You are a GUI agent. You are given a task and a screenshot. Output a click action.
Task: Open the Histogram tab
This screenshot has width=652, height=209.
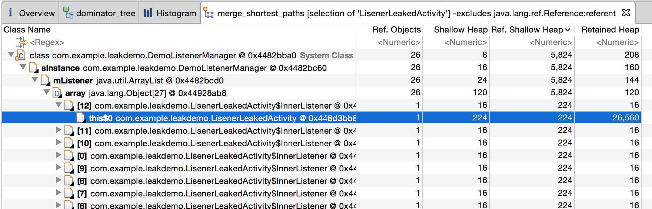[170, 13]
